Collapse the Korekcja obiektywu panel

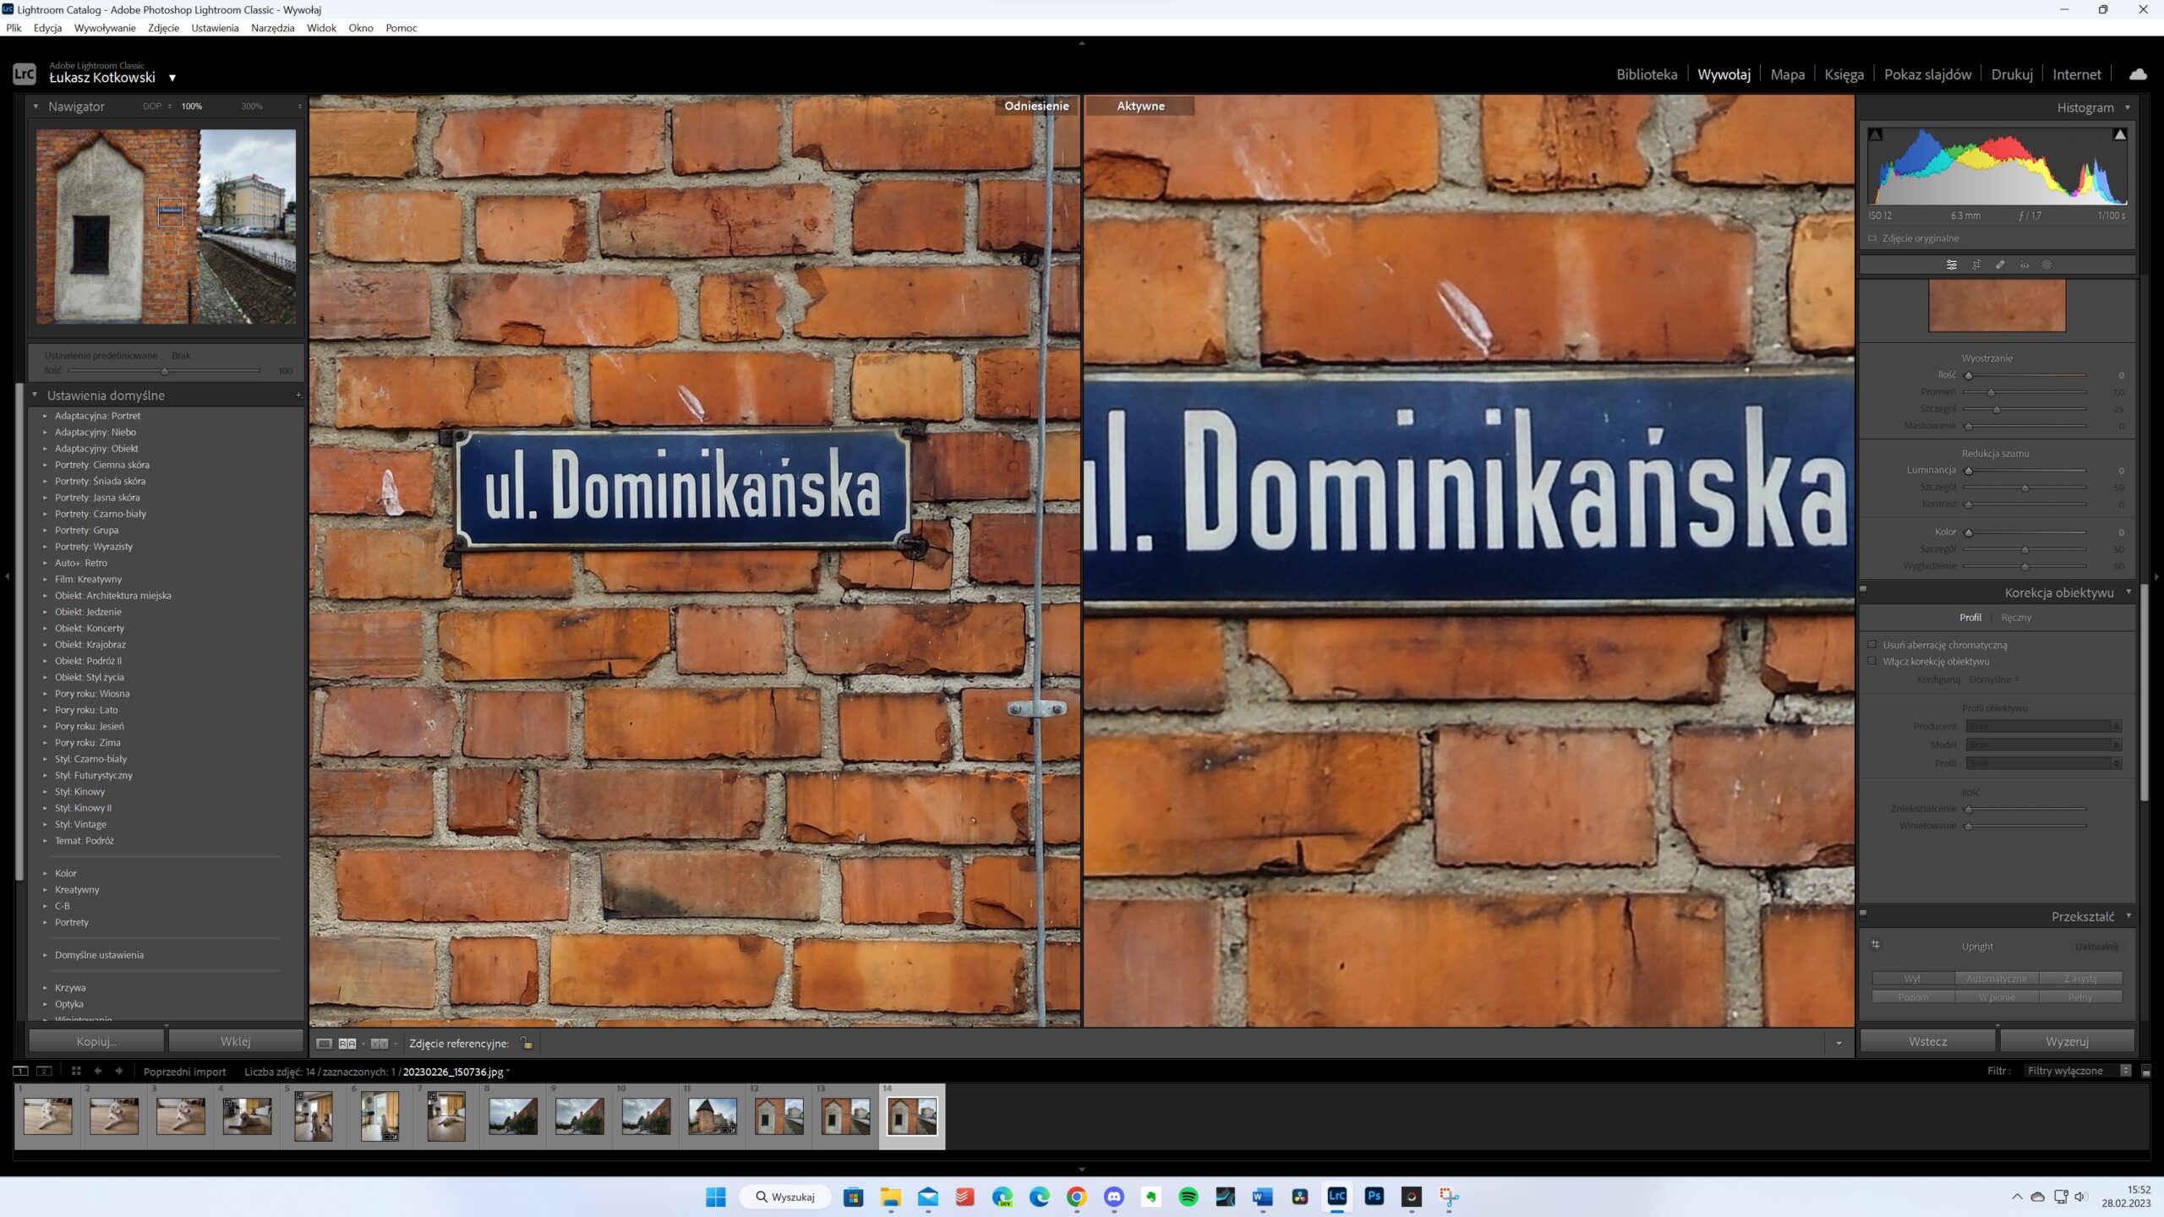click(x=2128, y=592)
